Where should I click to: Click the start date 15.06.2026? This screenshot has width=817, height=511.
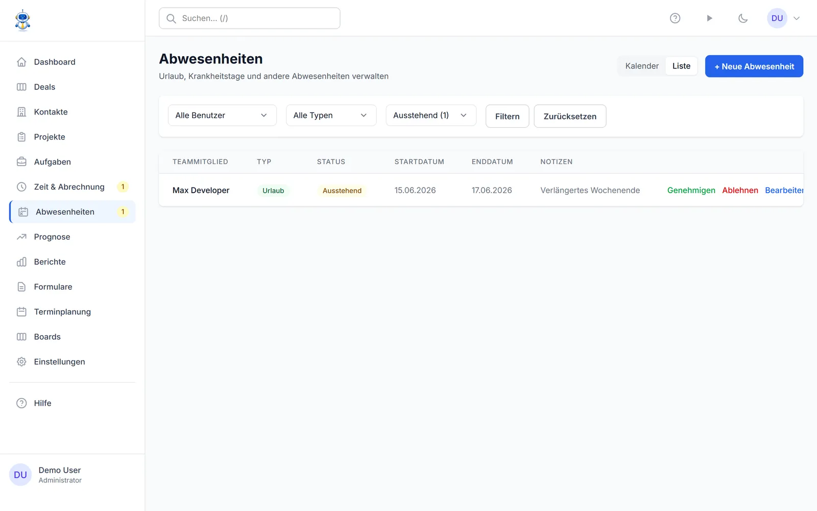pos(415,190)
